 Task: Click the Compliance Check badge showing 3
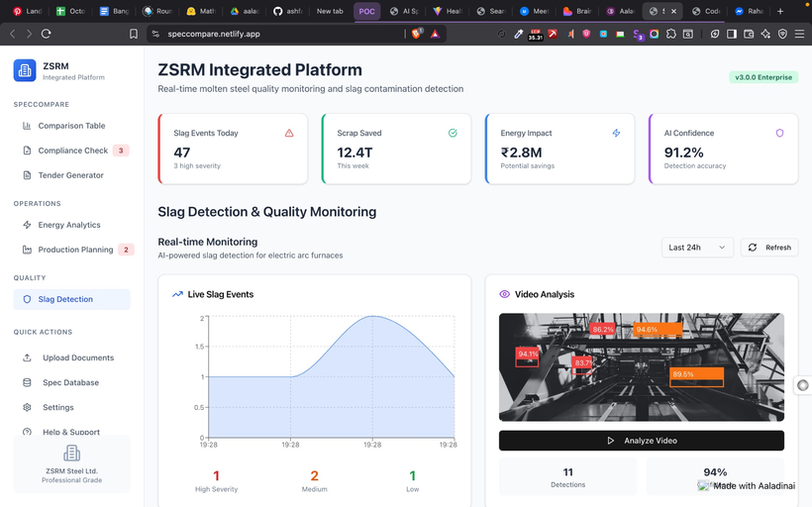(121, 151)
